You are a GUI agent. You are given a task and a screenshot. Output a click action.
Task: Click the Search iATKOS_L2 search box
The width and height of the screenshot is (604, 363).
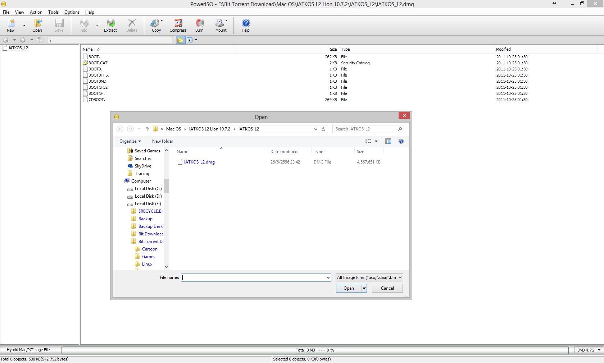point(365,129)
